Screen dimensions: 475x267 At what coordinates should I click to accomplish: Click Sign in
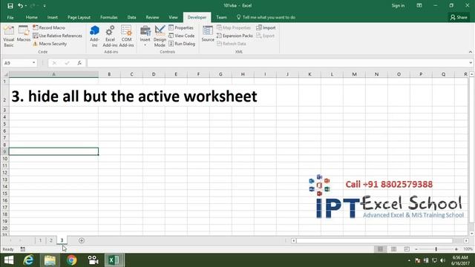click(x=398, y=5)
